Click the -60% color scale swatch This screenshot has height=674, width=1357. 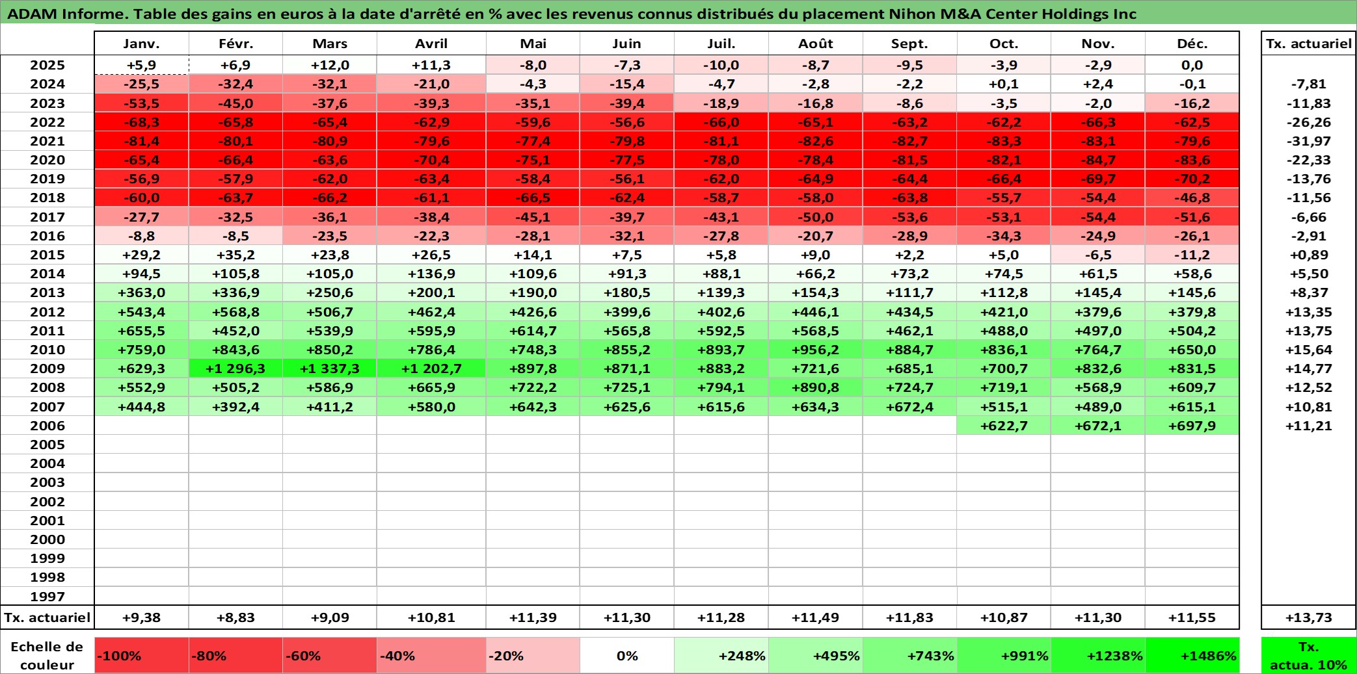pos(330,655)
